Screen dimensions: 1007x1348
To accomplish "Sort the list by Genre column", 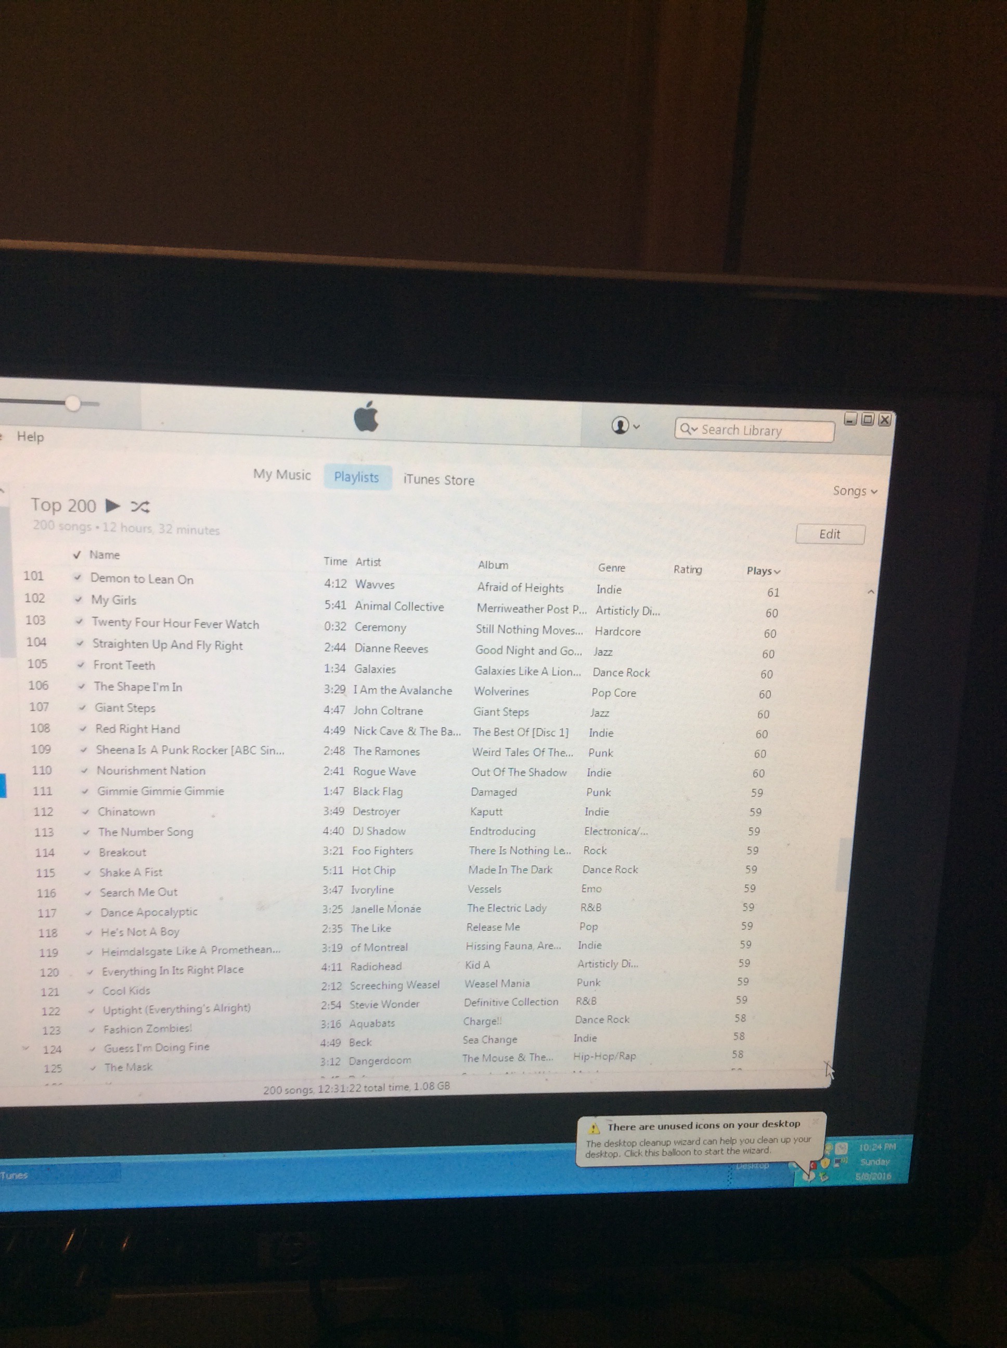I will (611, 568).
